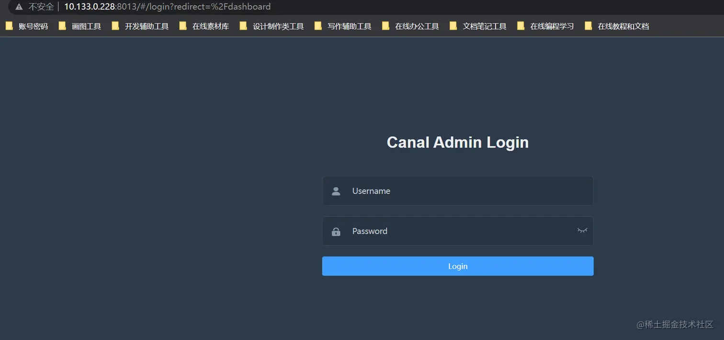Click the 不安全 security label
The image size is (724, 340).
pyautogui.click(x=41, y=7)
